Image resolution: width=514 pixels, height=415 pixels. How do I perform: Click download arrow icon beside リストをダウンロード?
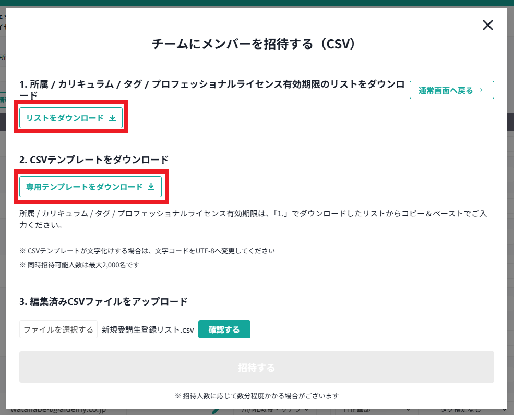pyautogui.click(x=112, y=118)
